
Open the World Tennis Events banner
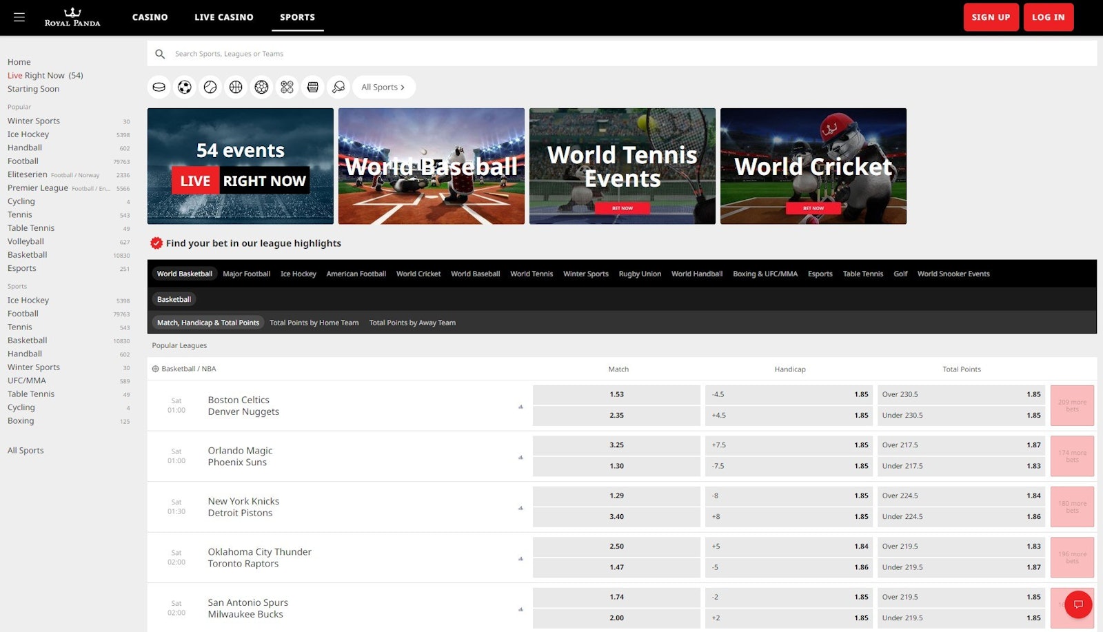(622, 166)
